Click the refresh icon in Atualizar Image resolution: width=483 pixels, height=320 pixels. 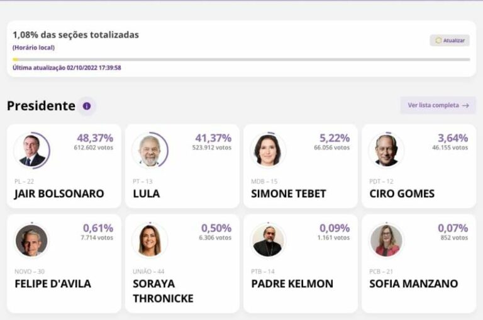tap(438, 41)
